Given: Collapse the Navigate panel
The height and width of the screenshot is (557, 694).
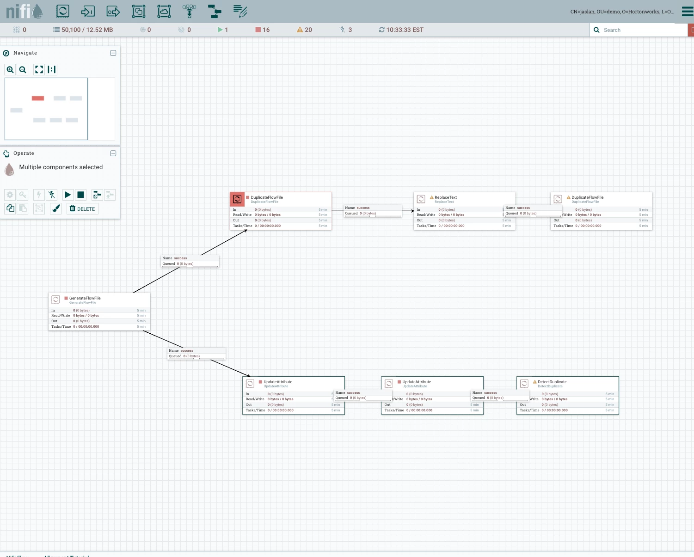Looking at the screenshot, I should [113, 53].
